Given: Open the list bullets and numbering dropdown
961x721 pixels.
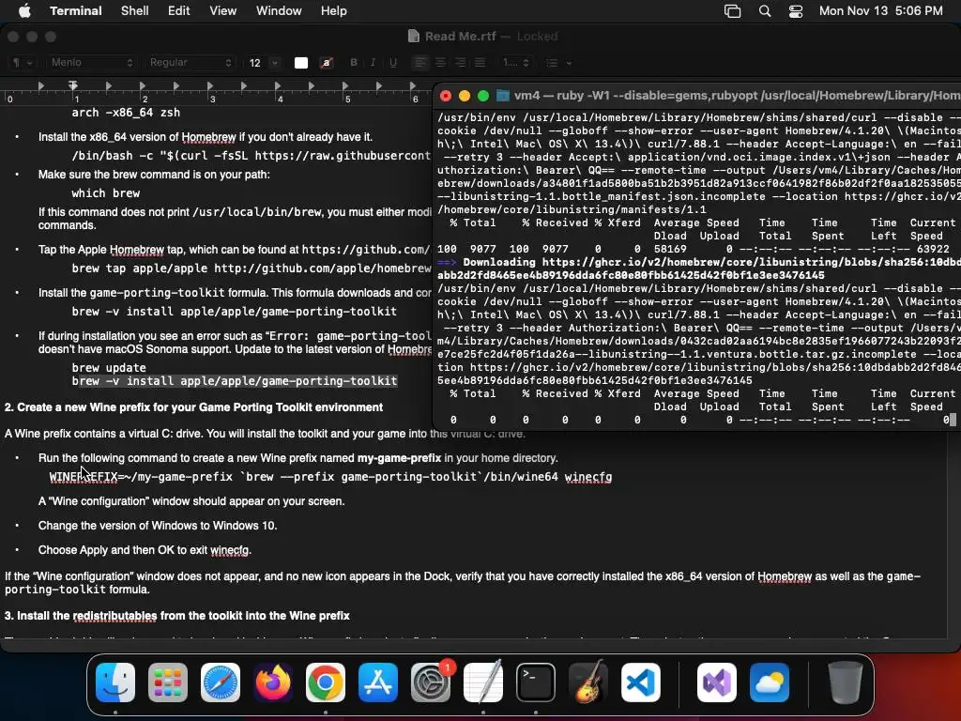Looking at the screenshot, I should click(558, 63).
